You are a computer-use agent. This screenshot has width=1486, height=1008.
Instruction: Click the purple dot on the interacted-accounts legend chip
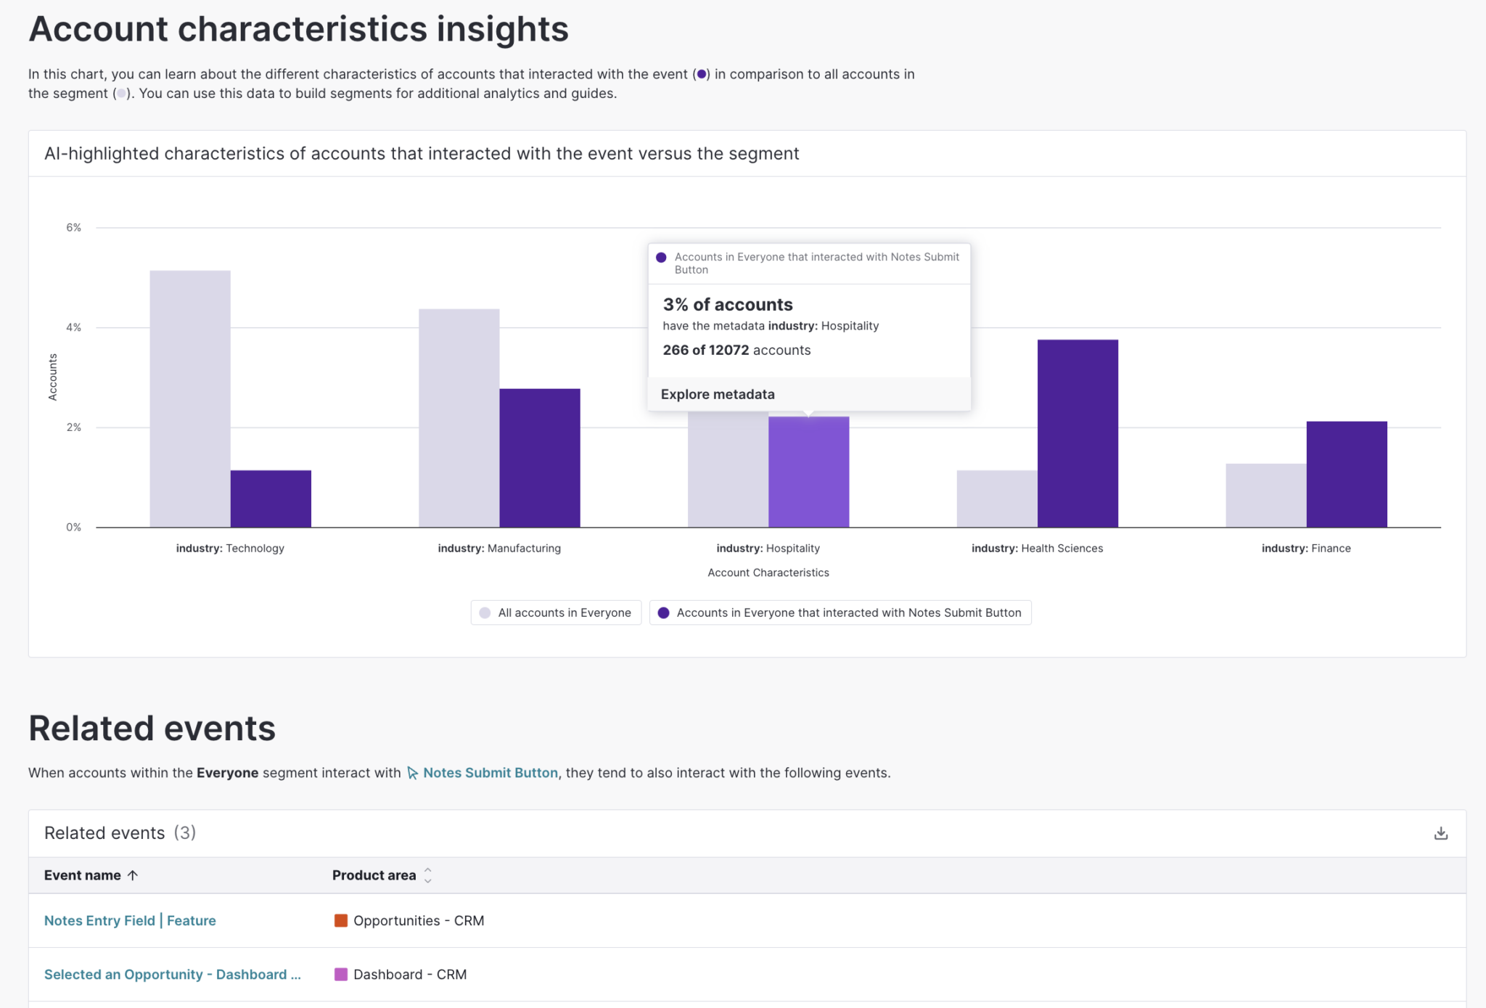click(x=663, y=612)
